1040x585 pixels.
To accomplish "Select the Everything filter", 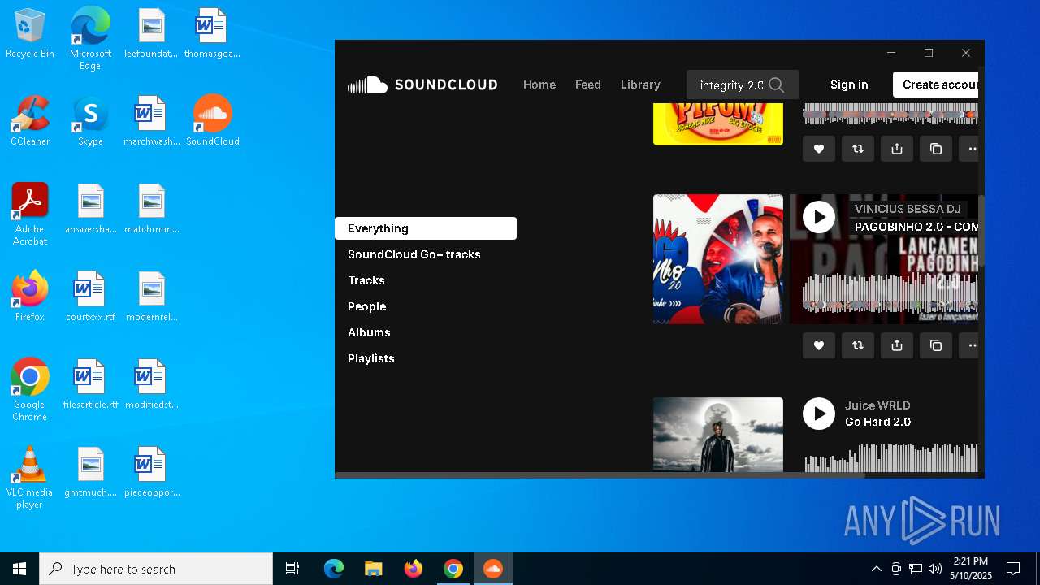I will [426, 228].
